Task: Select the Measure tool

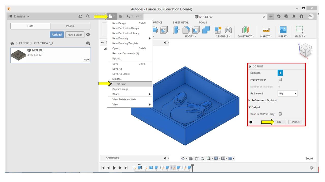Action: click(266, 30)
